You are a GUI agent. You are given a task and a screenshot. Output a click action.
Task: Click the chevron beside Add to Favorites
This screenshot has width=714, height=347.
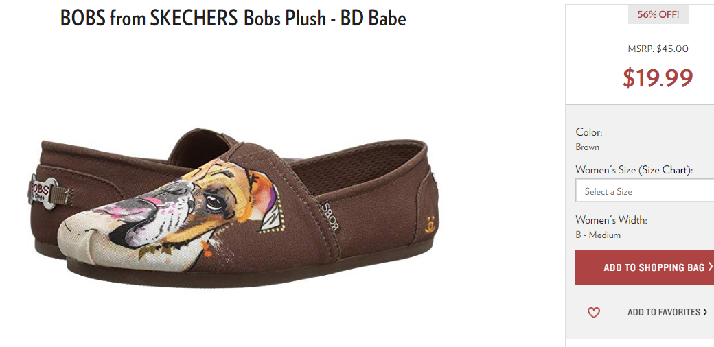click(705, 312)
